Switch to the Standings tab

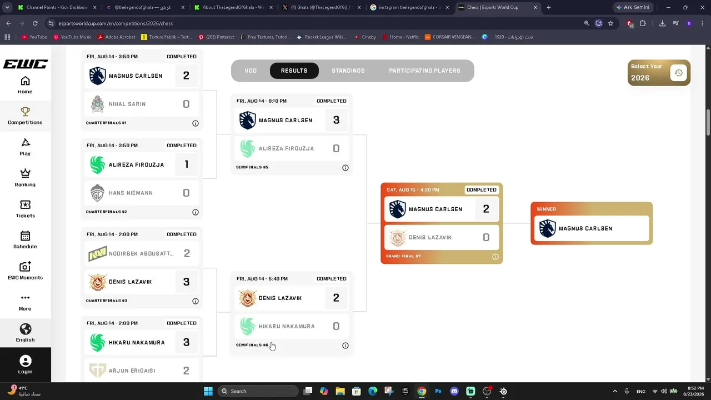click(348, 71)
